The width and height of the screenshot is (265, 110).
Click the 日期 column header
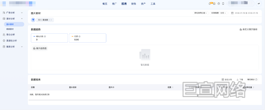coord(33,88)
